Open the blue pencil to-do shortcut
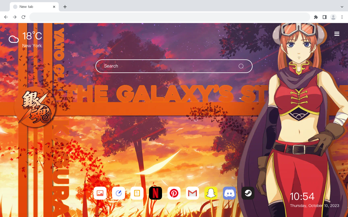348x217 pixels. (119, 193)
